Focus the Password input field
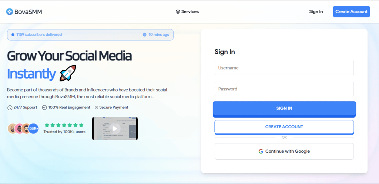 pyautogui.click(x=284, y=89)
